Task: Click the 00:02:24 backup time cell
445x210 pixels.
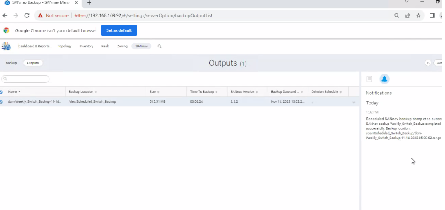Action: pos(197,101)
